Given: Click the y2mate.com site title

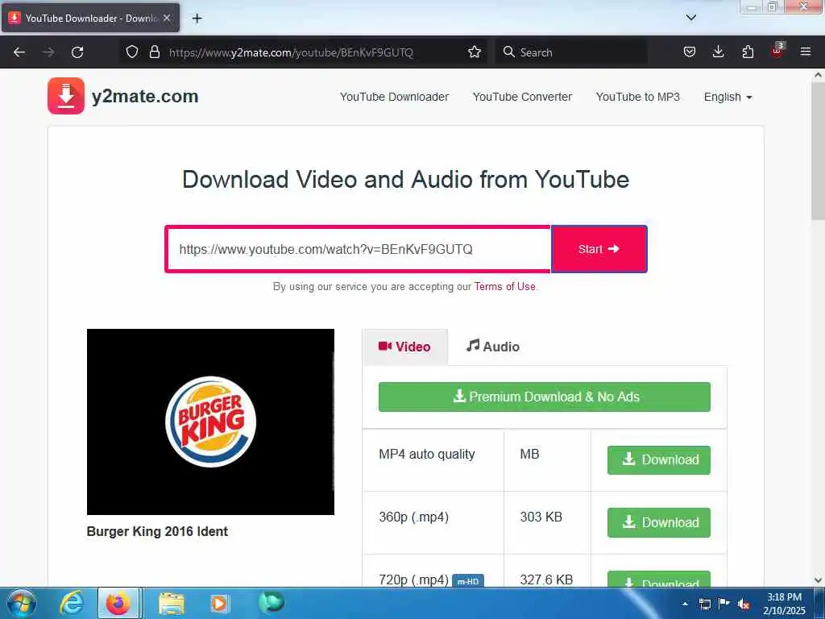Looking at the screenshot, I should pos(145,97).
